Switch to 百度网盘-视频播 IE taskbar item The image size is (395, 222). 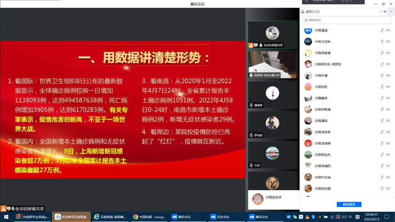[110, 217]
